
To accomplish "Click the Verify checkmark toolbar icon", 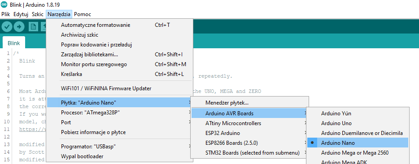I will click(7, 27).
